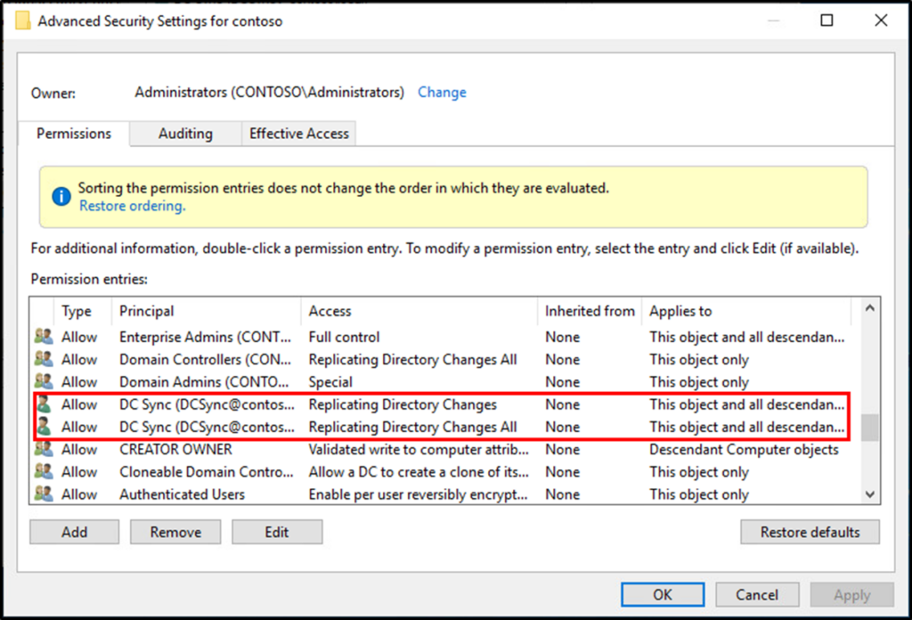Switch to the Auditing tab
Image resolution: width=912 pixels, height=620 pixels.
(x=184, y=134)
